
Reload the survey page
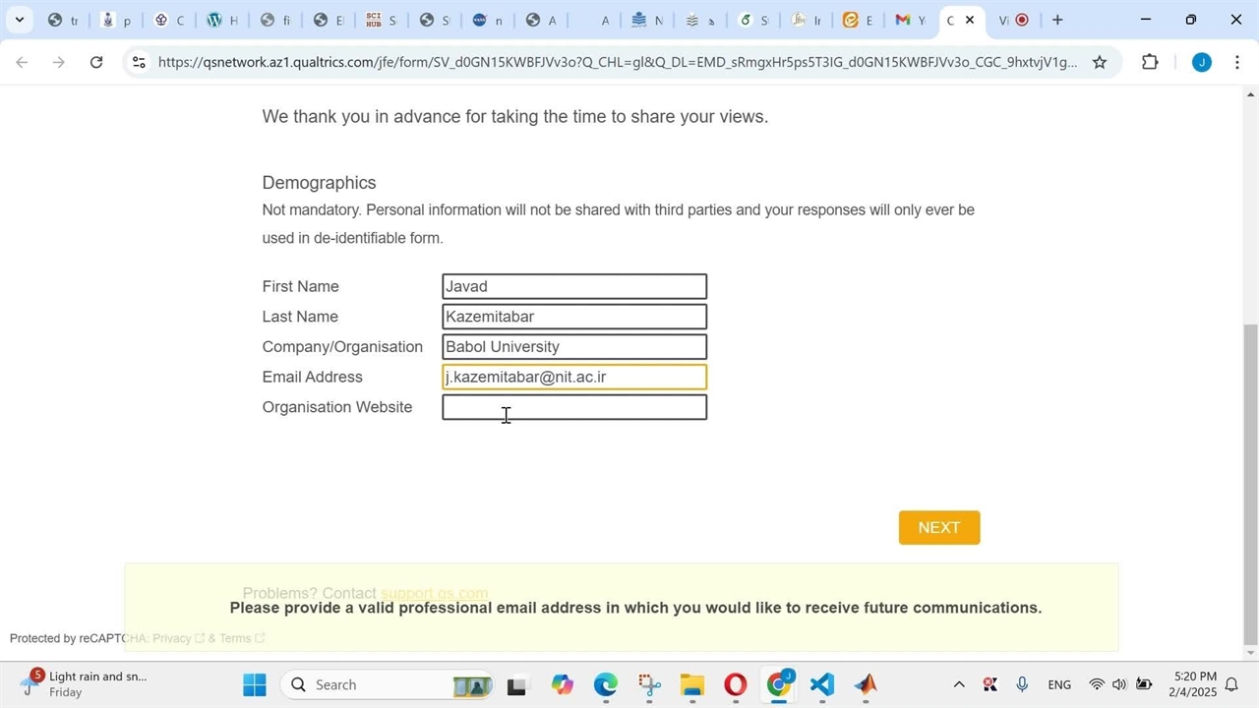click(96, 62)
